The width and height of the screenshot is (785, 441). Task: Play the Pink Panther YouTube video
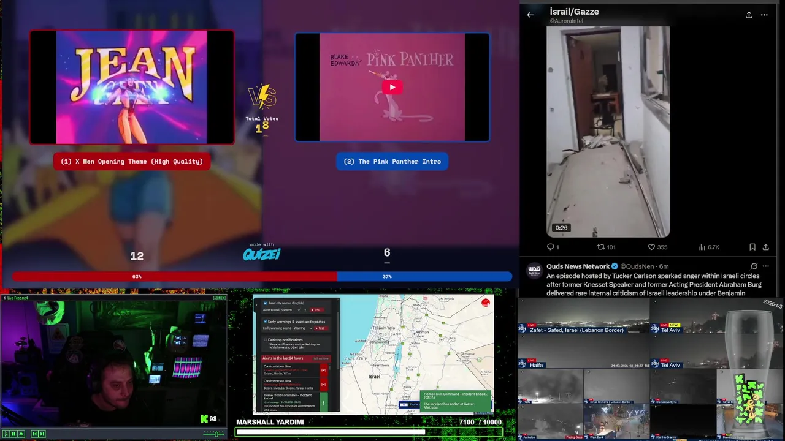(x=392, y=87)
